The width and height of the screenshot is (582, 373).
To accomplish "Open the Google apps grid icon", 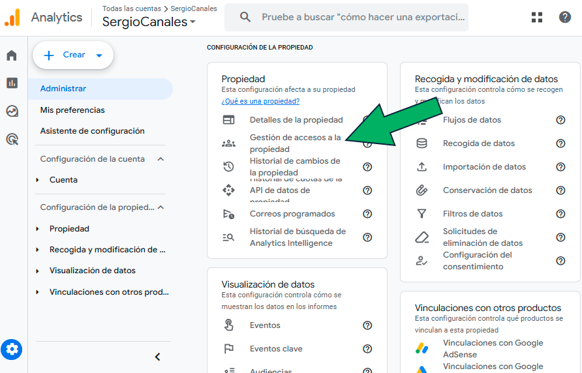I will pyautogui.click(x=537, y=18).
